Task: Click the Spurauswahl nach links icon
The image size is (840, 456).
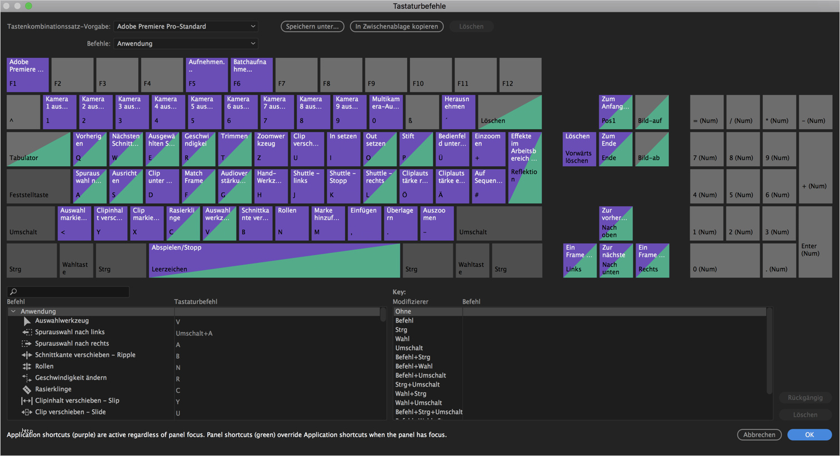Action: coord(27,332)
